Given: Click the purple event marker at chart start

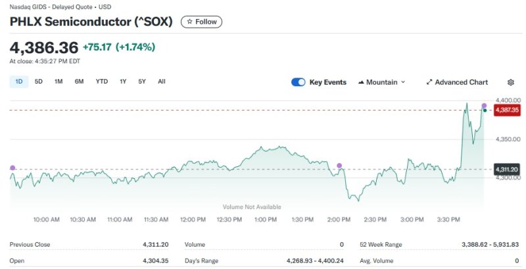Looking at the screenshot, I should pos(12,168).
